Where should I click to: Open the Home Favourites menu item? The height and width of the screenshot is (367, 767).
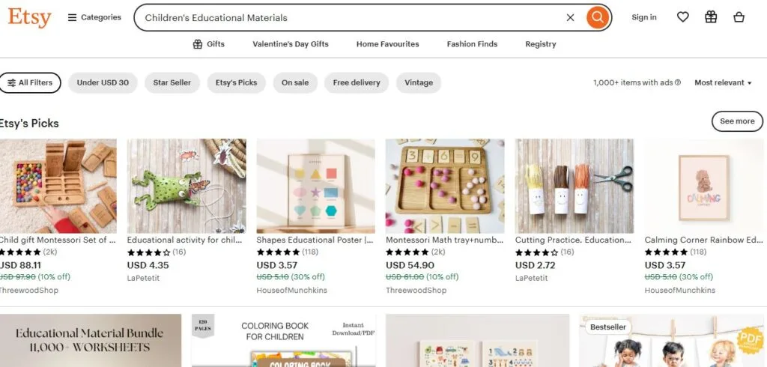387,44
